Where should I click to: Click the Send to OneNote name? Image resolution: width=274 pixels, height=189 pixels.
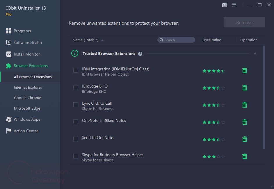(x=97, y=138)
